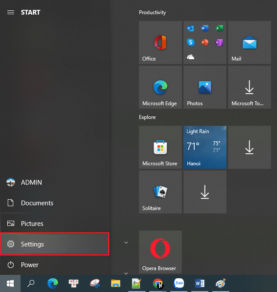Select Pictures in the Start menu
This screenshot has width=277, height=292.
coord(54,223)
